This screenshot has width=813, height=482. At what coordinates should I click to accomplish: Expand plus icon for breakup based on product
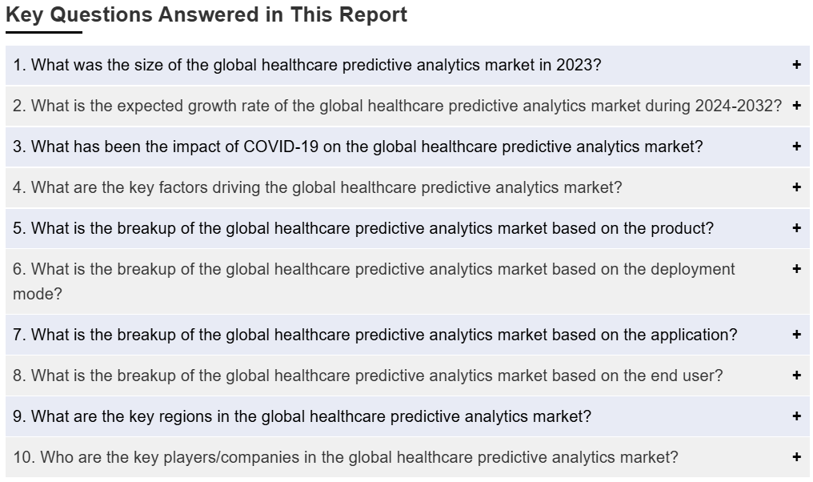(x=796, y=227)
